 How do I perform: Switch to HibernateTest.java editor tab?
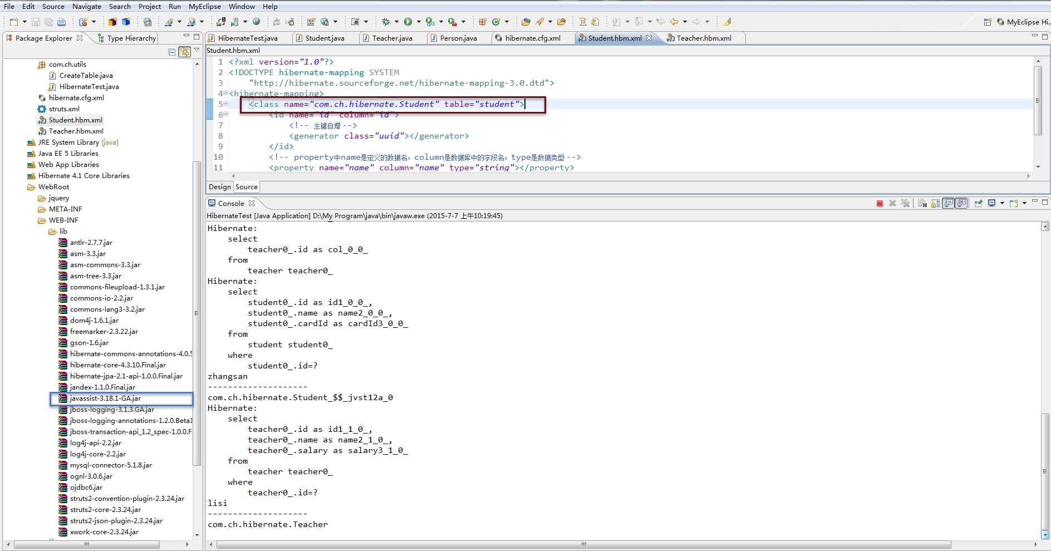(x=248, y=38)
